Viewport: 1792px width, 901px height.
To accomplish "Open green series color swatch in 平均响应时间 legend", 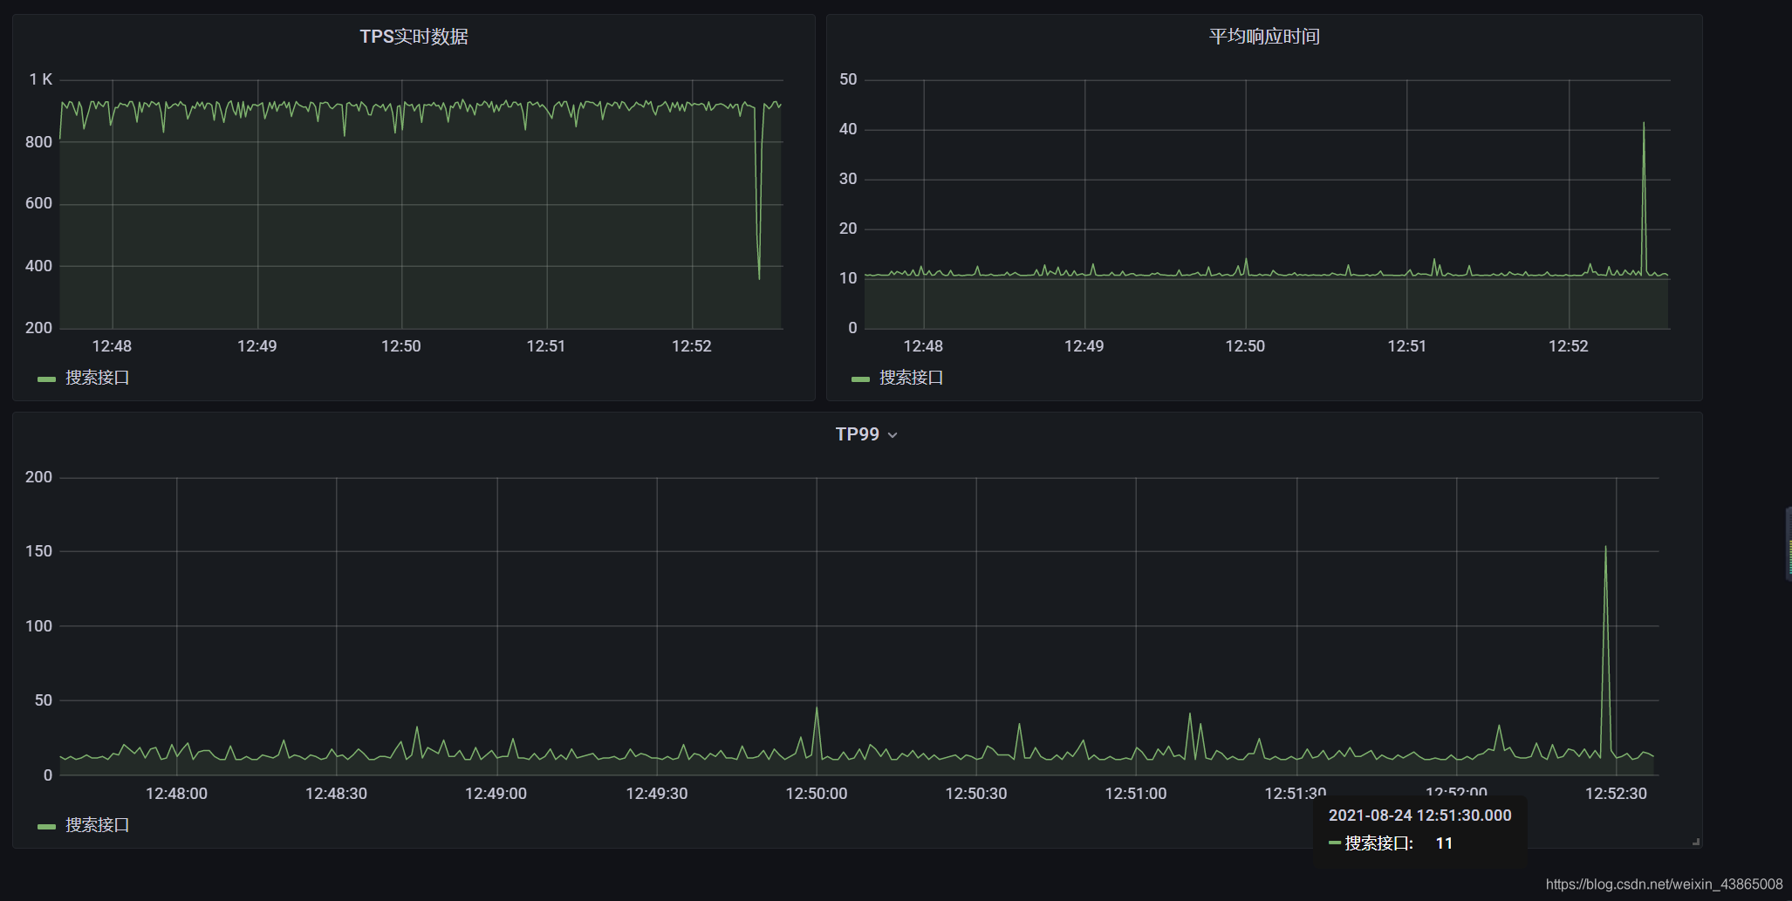I will click(x=860, y=379).
